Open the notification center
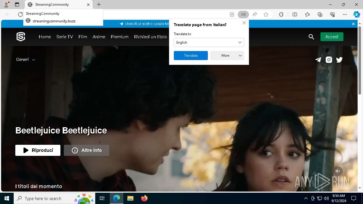 pos(354,198)
